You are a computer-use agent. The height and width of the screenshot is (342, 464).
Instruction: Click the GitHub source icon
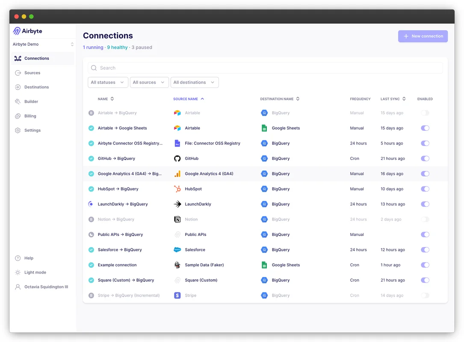coord(177,158)
